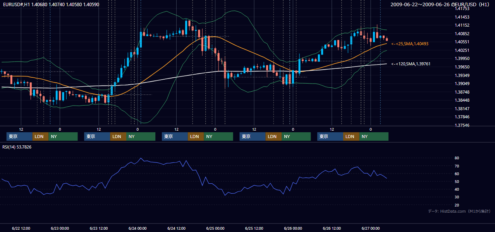Select the 6/26 12:00 time axis label
495x232 pixels.
pos(332,228)
